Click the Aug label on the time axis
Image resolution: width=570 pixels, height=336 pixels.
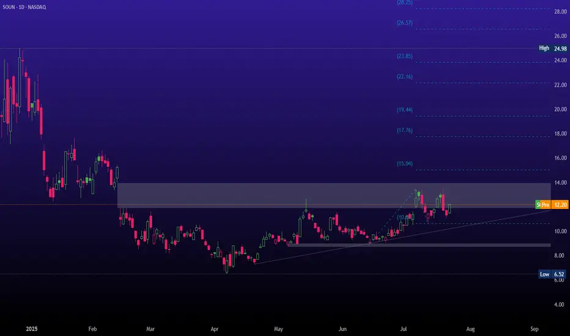point(470,329)
